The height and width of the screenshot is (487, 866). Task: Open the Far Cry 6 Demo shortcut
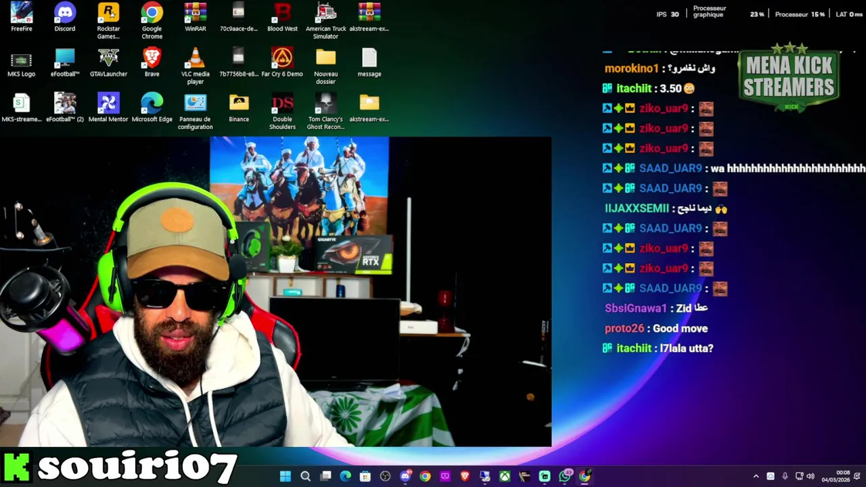coord(282,63)
